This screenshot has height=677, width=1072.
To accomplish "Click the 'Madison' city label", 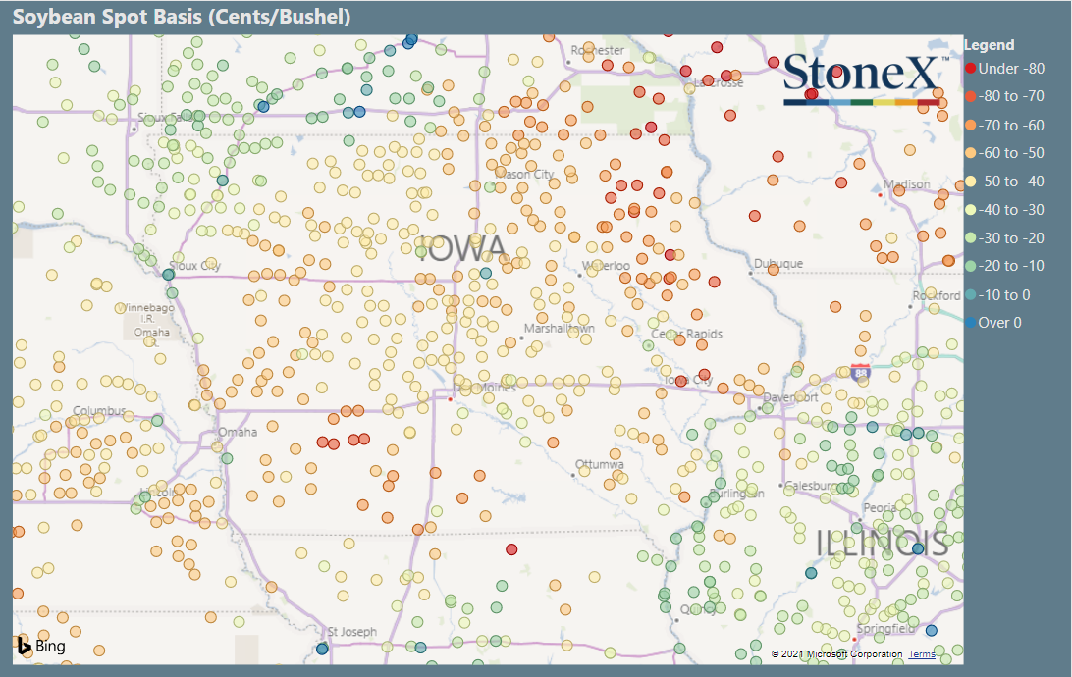I will coord(906,184).
